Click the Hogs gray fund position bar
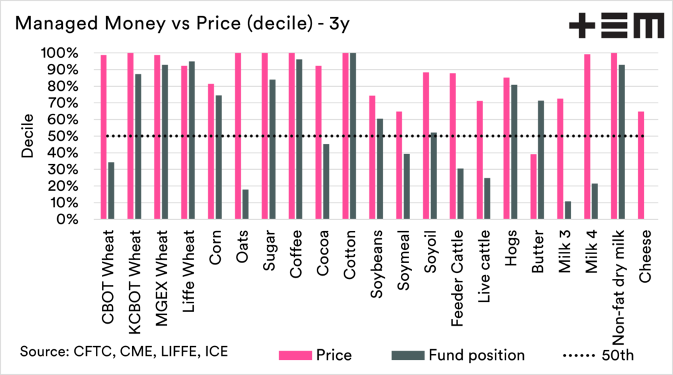Viewport: 673px width, 375px height. pos(513,152)
